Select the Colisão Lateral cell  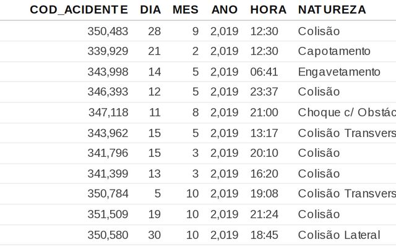point(339,235)
